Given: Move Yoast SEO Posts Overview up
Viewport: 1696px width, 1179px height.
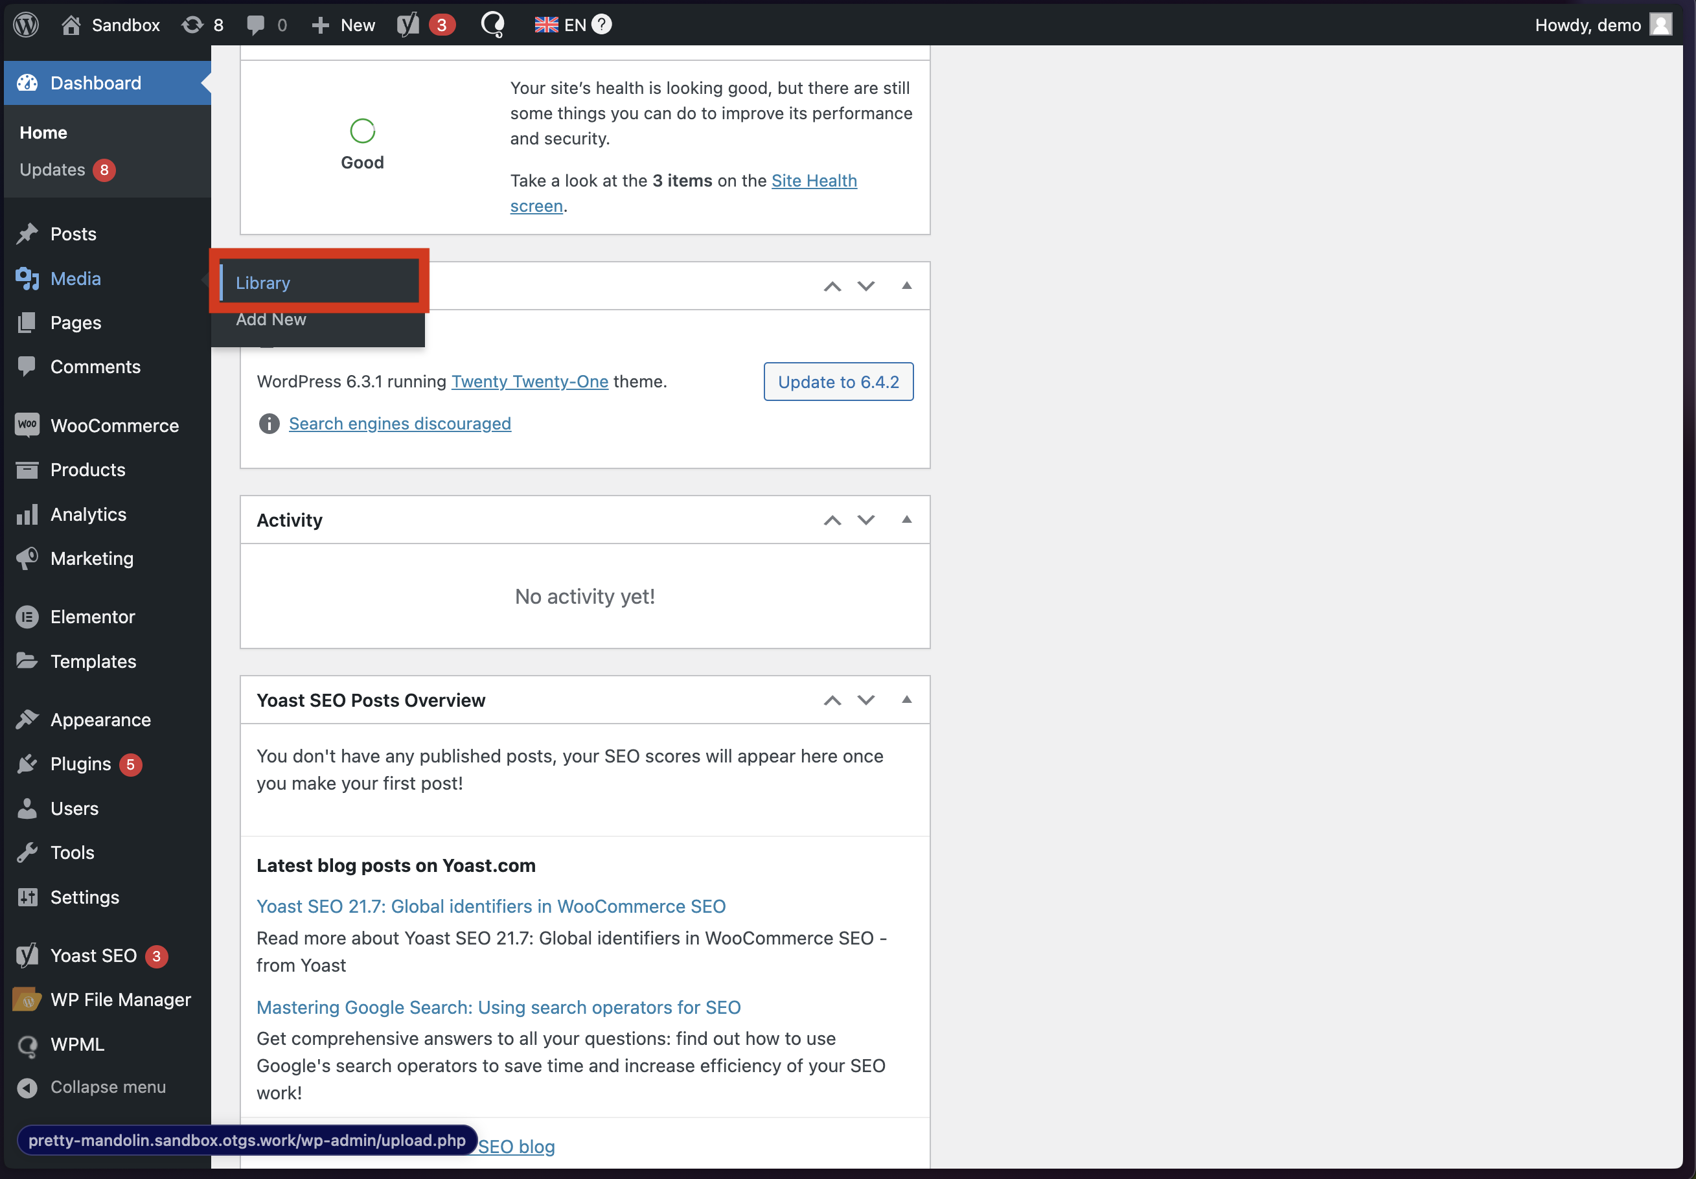Looking at the screenshot, I should coord(832,700).
